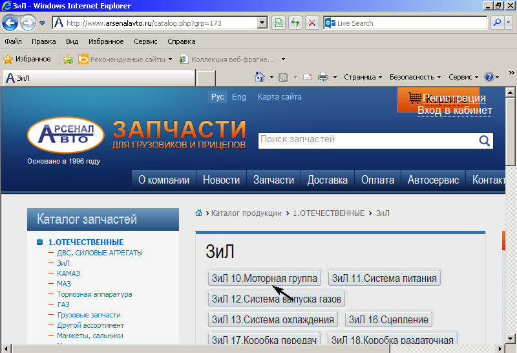Open the О компании nav item
The image size is (517, 353).
coord(164,180)
